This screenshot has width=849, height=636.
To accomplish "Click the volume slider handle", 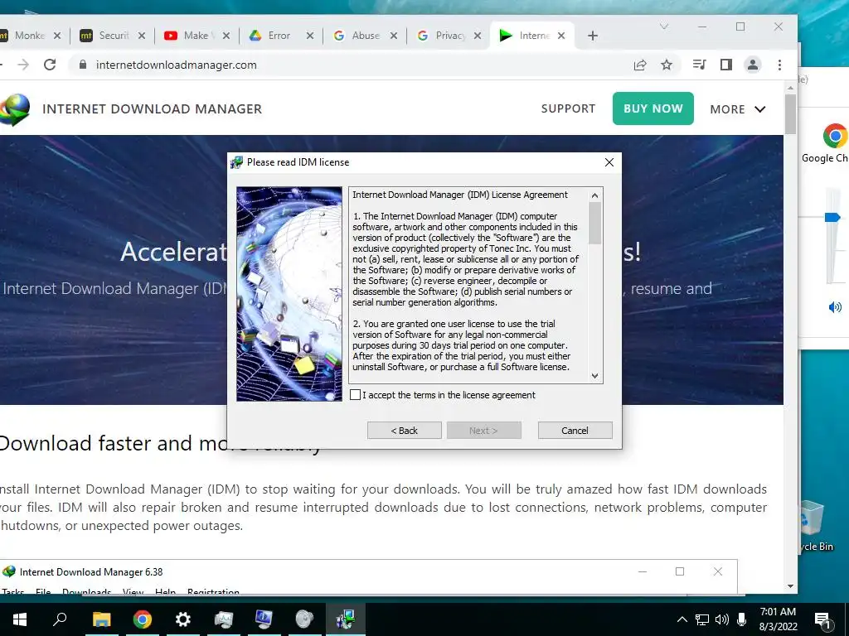I will pyautogui.click(x=832, y=218).
